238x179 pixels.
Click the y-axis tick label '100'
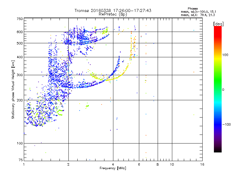pyautogui.click(x=20, y=143)
